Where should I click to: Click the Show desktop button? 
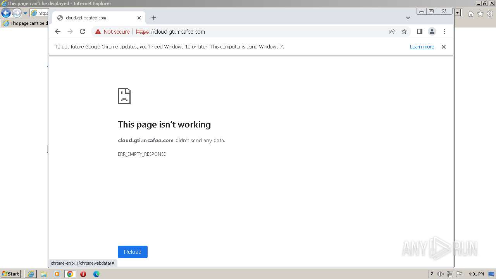[492, 274]
